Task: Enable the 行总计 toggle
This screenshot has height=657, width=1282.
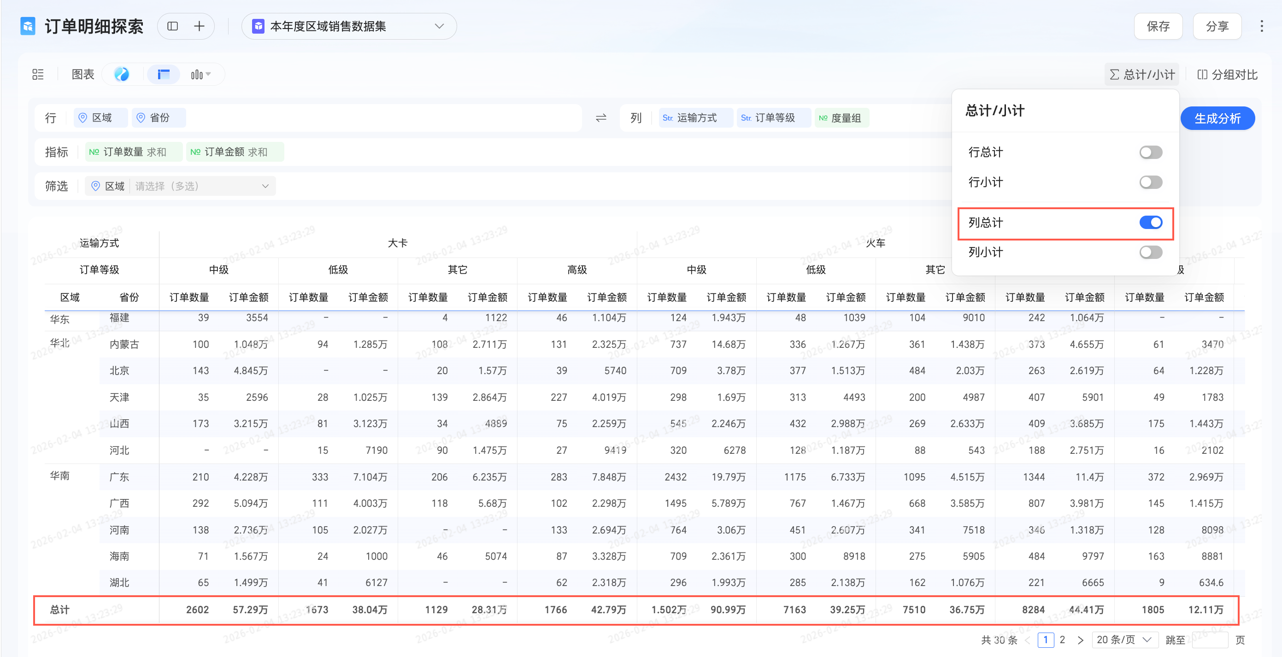Action: point(1150,153)
